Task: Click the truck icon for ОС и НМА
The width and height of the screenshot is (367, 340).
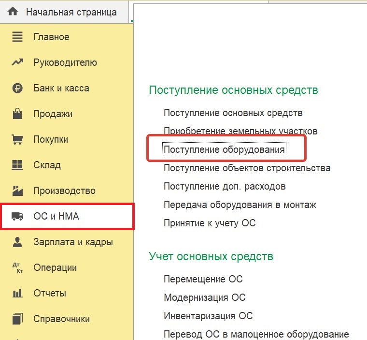Action: [x=17, y=216]
